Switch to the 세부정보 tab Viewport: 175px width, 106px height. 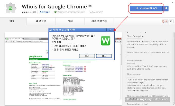pos(41,21)
